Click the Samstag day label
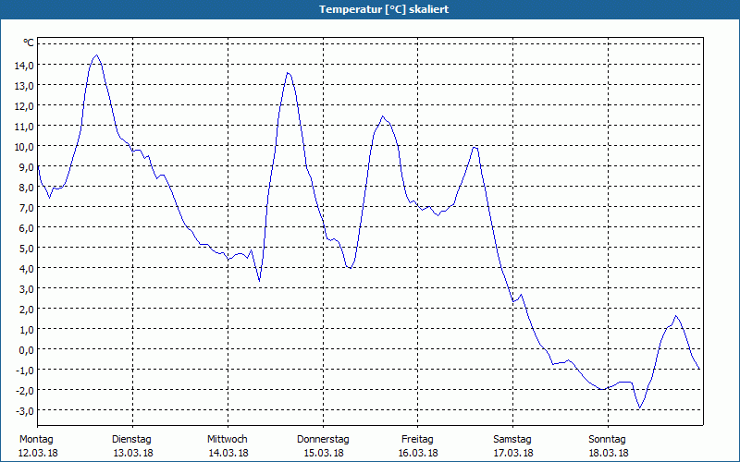740x462 pixels. [512, 440]
